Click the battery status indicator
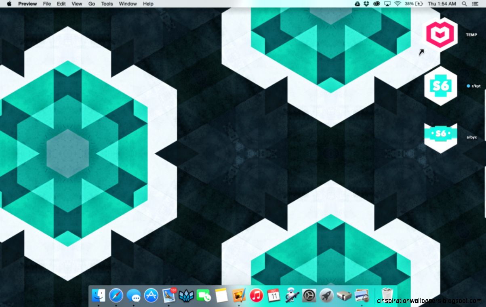Screen dimensions: 486x307 [413, 4]
